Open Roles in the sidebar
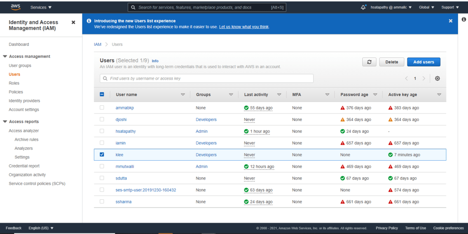Screen dimensions: 468x234 click(14, 83)
